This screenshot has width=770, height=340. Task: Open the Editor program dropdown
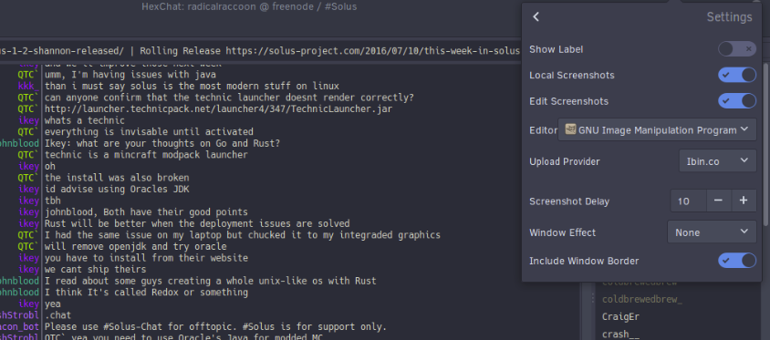657,130
